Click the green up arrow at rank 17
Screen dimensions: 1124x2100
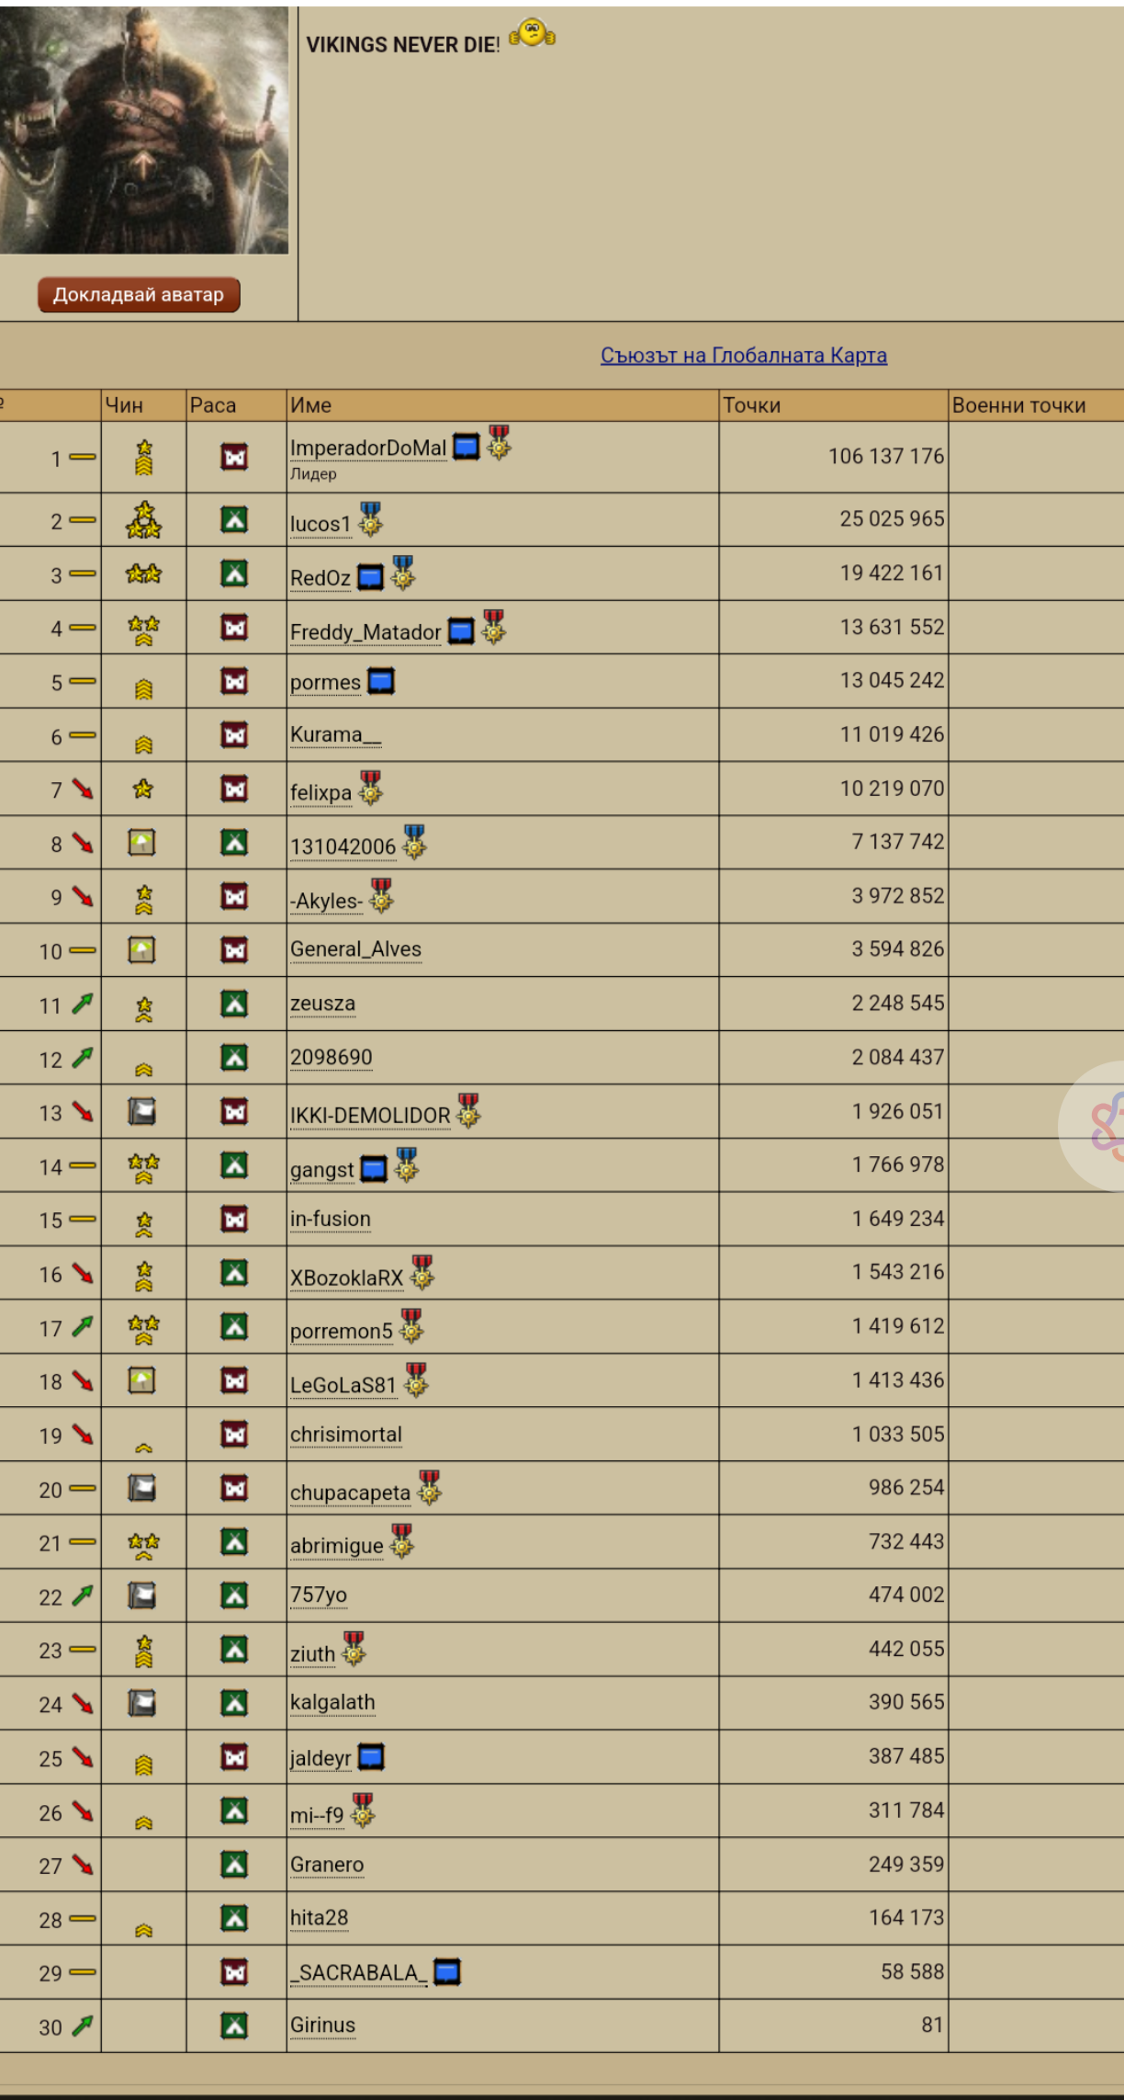pos(83,1326)
